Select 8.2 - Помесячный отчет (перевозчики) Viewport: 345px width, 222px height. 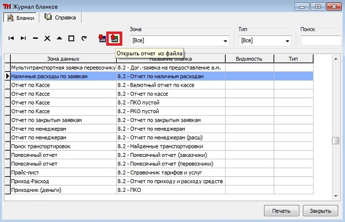tap(171, 164)
